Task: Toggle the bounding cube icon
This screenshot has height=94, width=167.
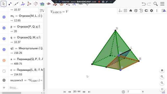Action: (136, 11)
